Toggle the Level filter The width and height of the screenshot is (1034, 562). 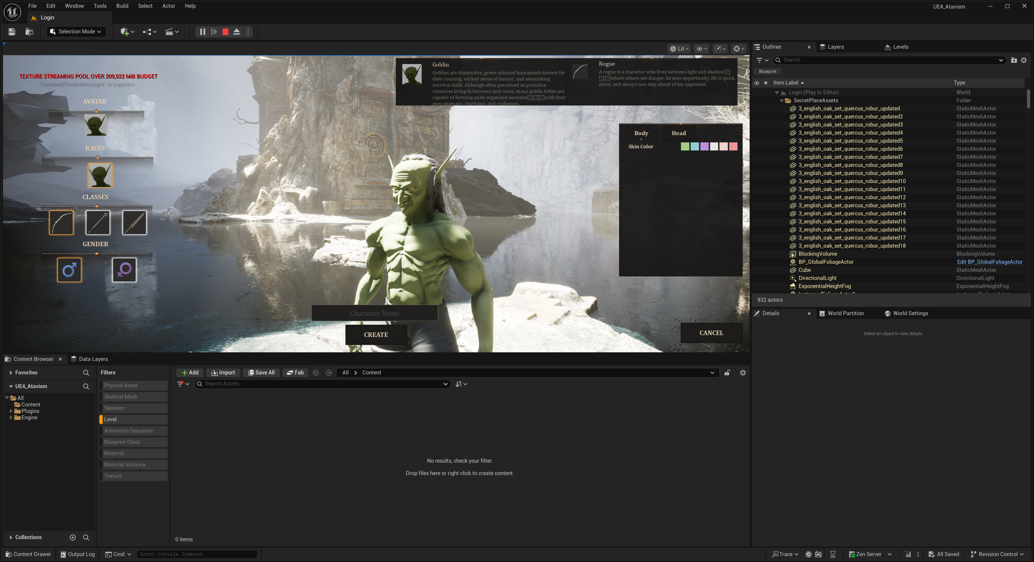tap(133, 419)
